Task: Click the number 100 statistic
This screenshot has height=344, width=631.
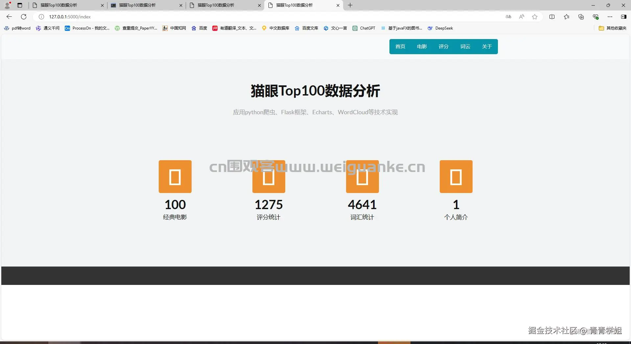Action: coord(175,205)
